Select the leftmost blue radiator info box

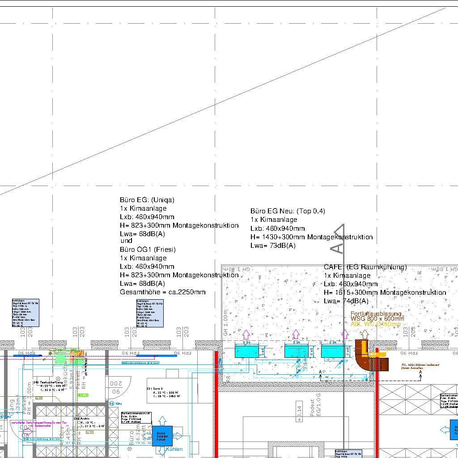[25, 313]
